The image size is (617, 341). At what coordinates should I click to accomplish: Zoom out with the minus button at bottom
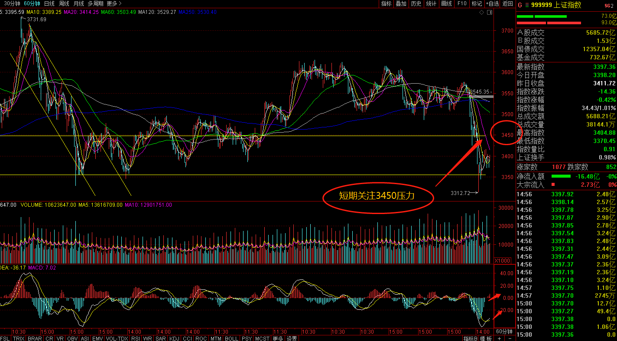[510, 338]
